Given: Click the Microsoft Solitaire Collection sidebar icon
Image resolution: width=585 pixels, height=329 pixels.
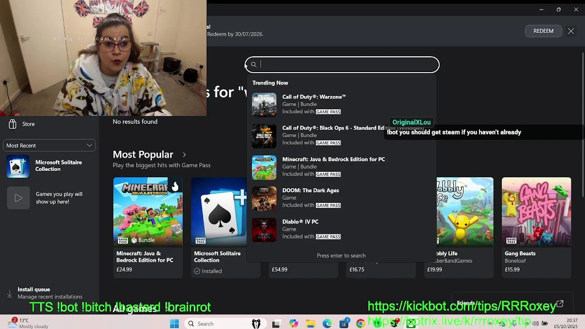Looking at the screenshot, I should tap(18, 166).
